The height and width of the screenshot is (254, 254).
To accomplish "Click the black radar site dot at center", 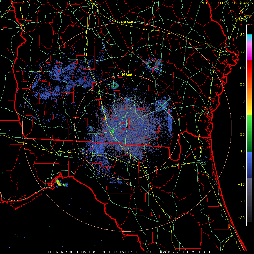I will pyautogui.click(x=127, y=127).
